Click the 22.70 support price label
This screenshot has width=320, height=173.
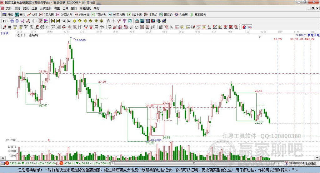pos(258,123)
